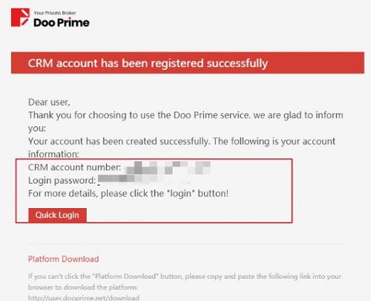
Task: Click the "Dear user," greeting line
Action: pyautogui.click(x=49, y=102)
